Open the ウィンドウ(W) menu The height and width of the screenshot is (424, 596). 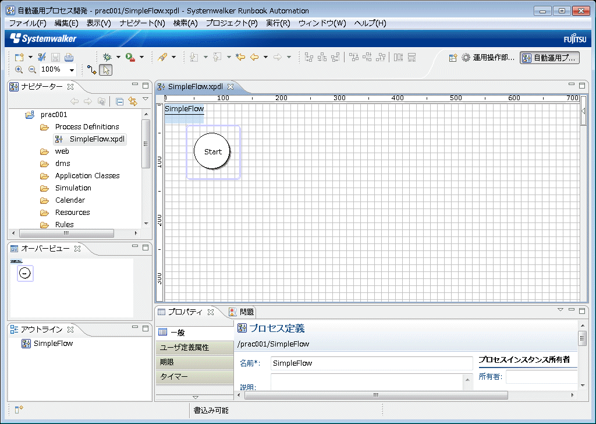click(322, 23)
